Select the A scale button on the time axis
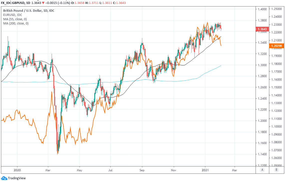Image resolution: width=285 pixels, height=181 pixels. tap(262, 170)
